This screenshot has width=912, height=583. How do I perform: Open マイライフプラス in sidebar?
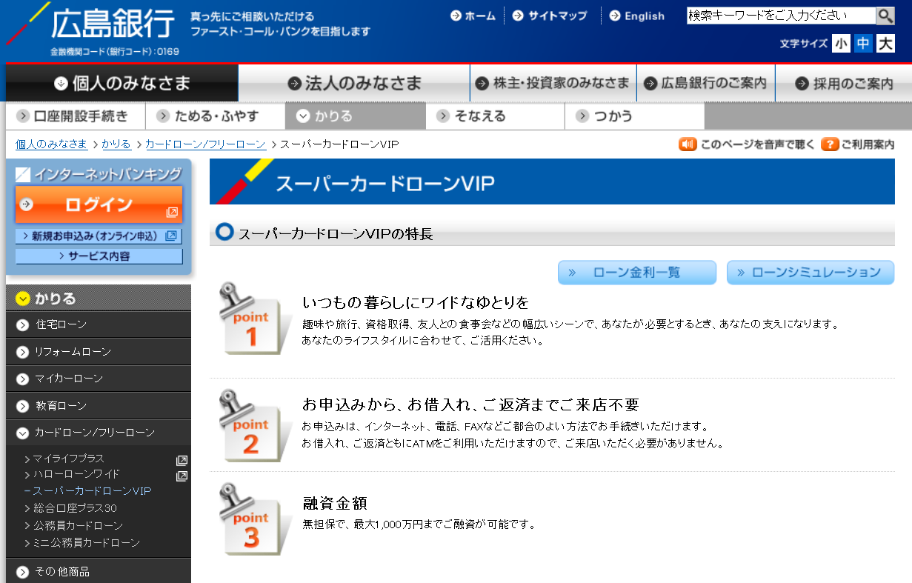tap(69, 459)
